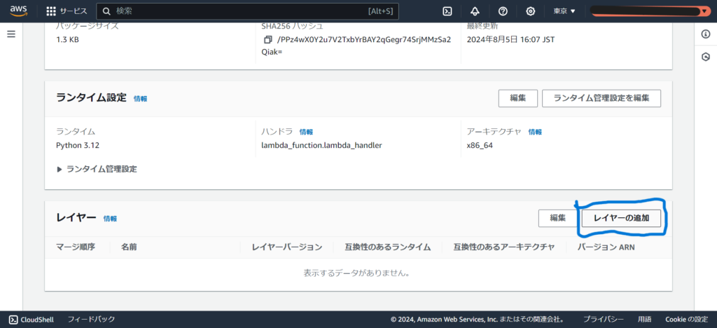Open the settings gear icon
Screen dimensions: 717x328
click(x=531, y=11)
